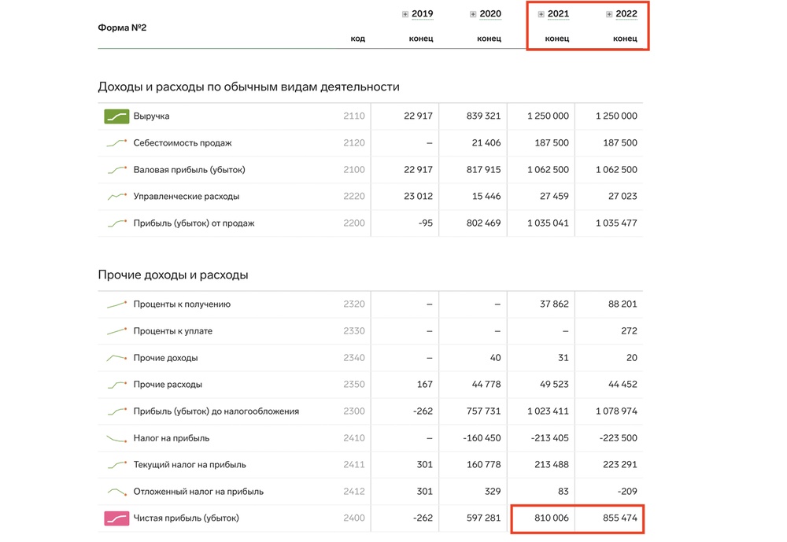Expand the 2021 column with the plus icon
Screen dimensions: 787x542
pos(541,15)
